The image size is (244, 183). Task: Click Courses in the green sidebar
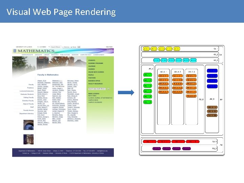coord(91,69)
